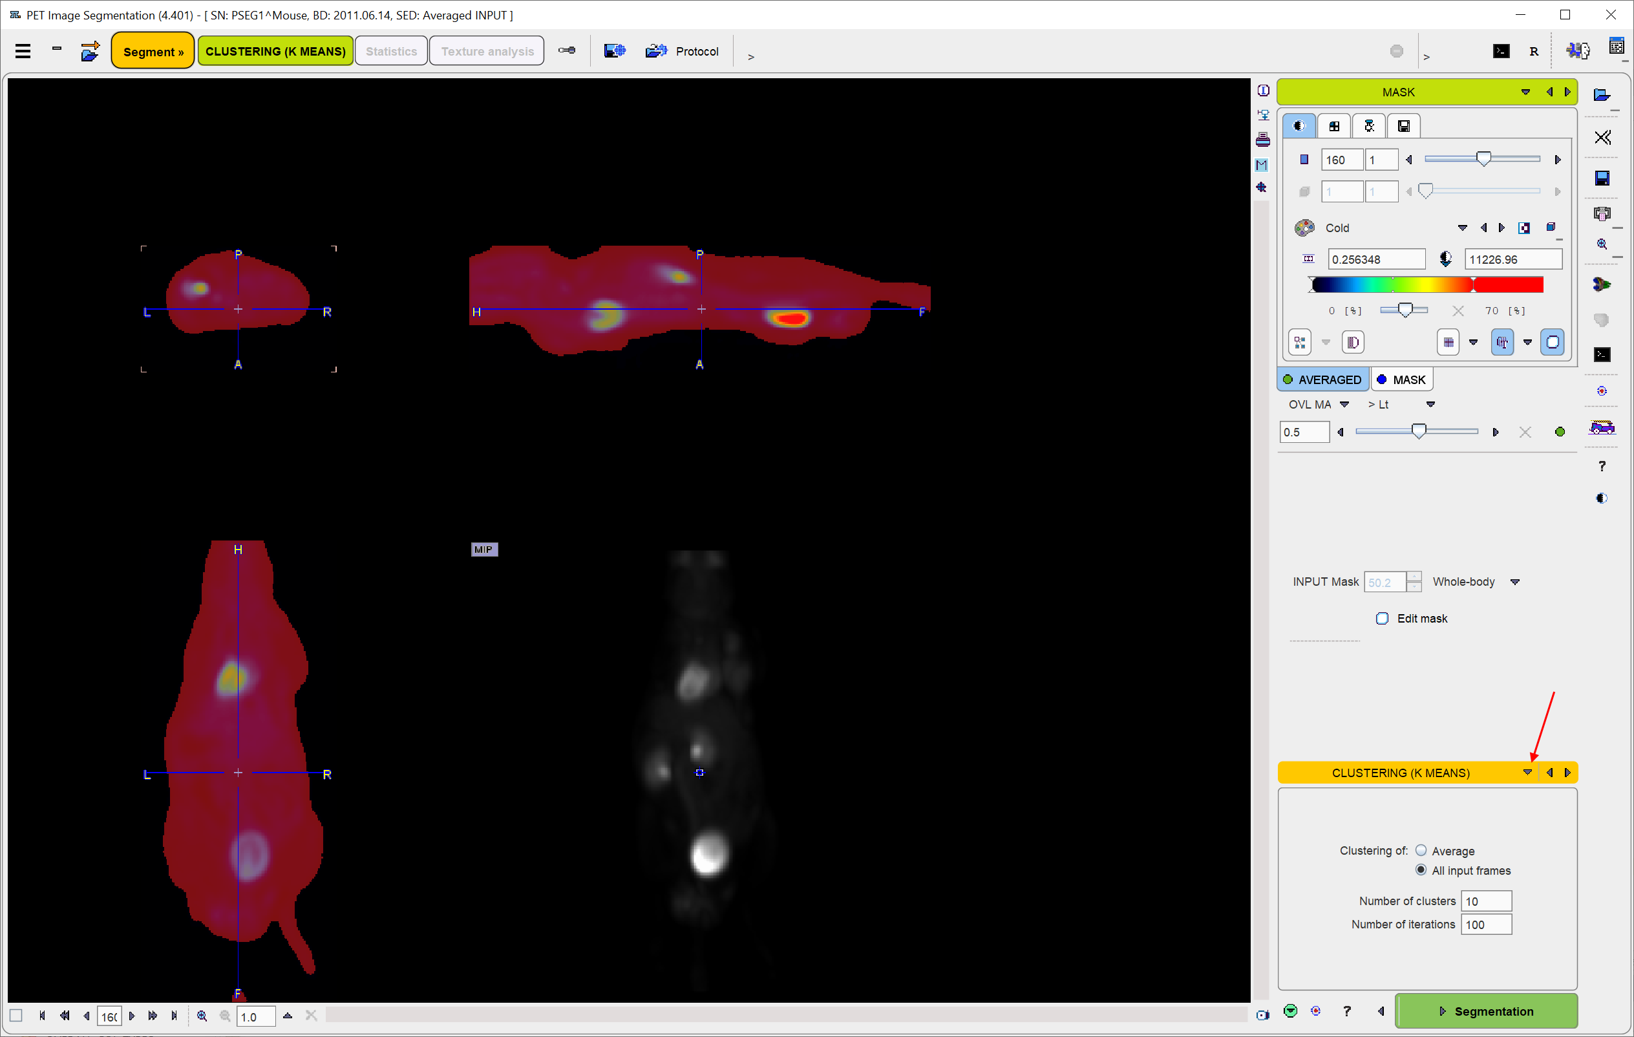Click the save protocol icon in toolbar

[x=614, y=51]
